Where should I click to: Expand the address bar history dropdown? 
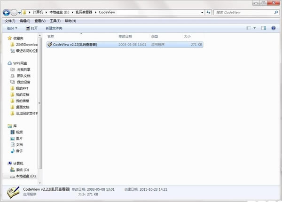[202, 12]
